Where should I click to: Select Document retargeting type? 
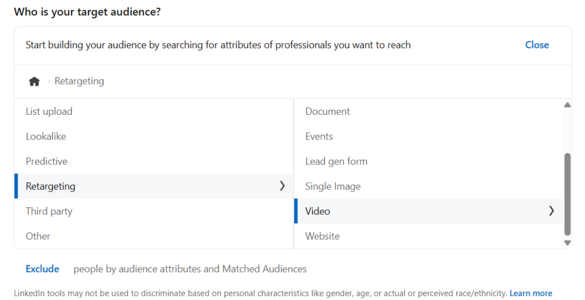pyautogui.click(x=428, y=111)
